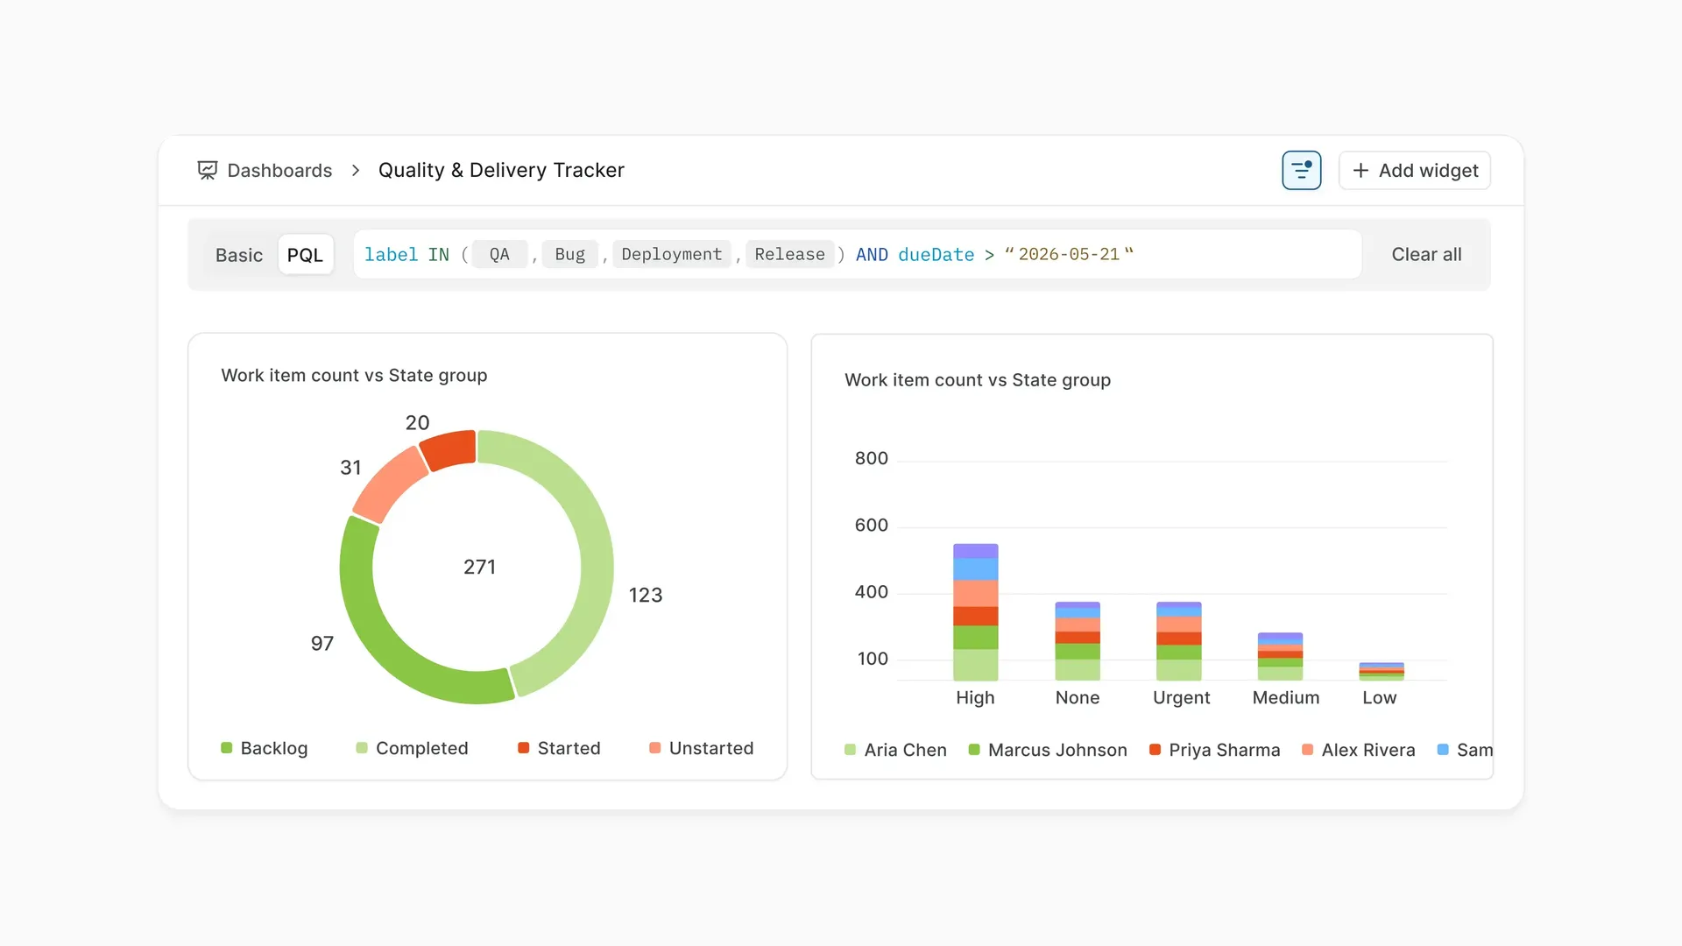Click the 271 total in donut center
Screen dimensions: 1682x946
click(479, 567)
